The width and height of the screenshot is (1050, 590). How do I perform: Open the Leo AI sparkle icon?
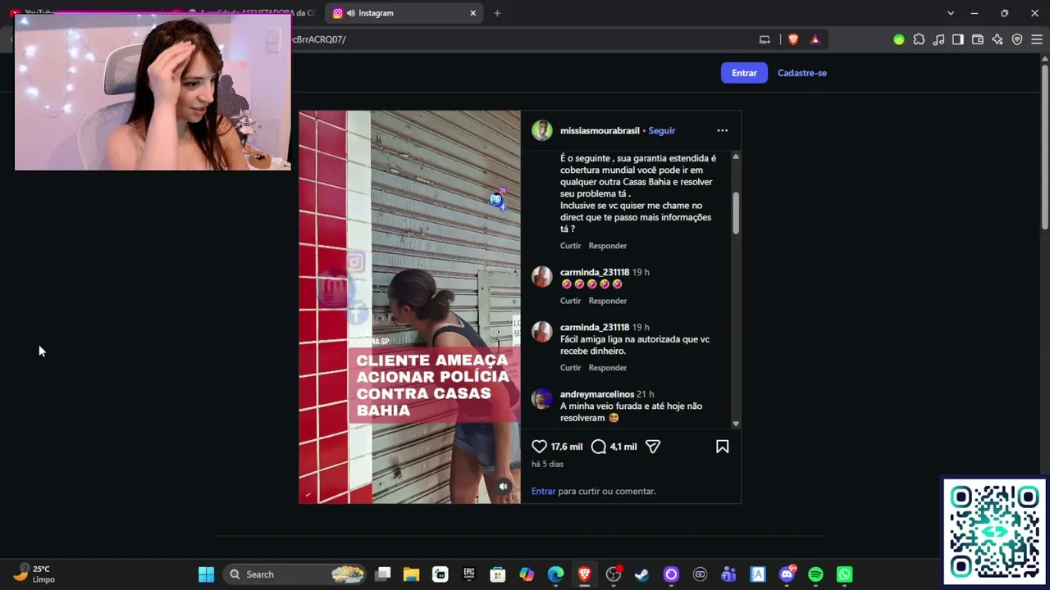click(x=997, y=39)
